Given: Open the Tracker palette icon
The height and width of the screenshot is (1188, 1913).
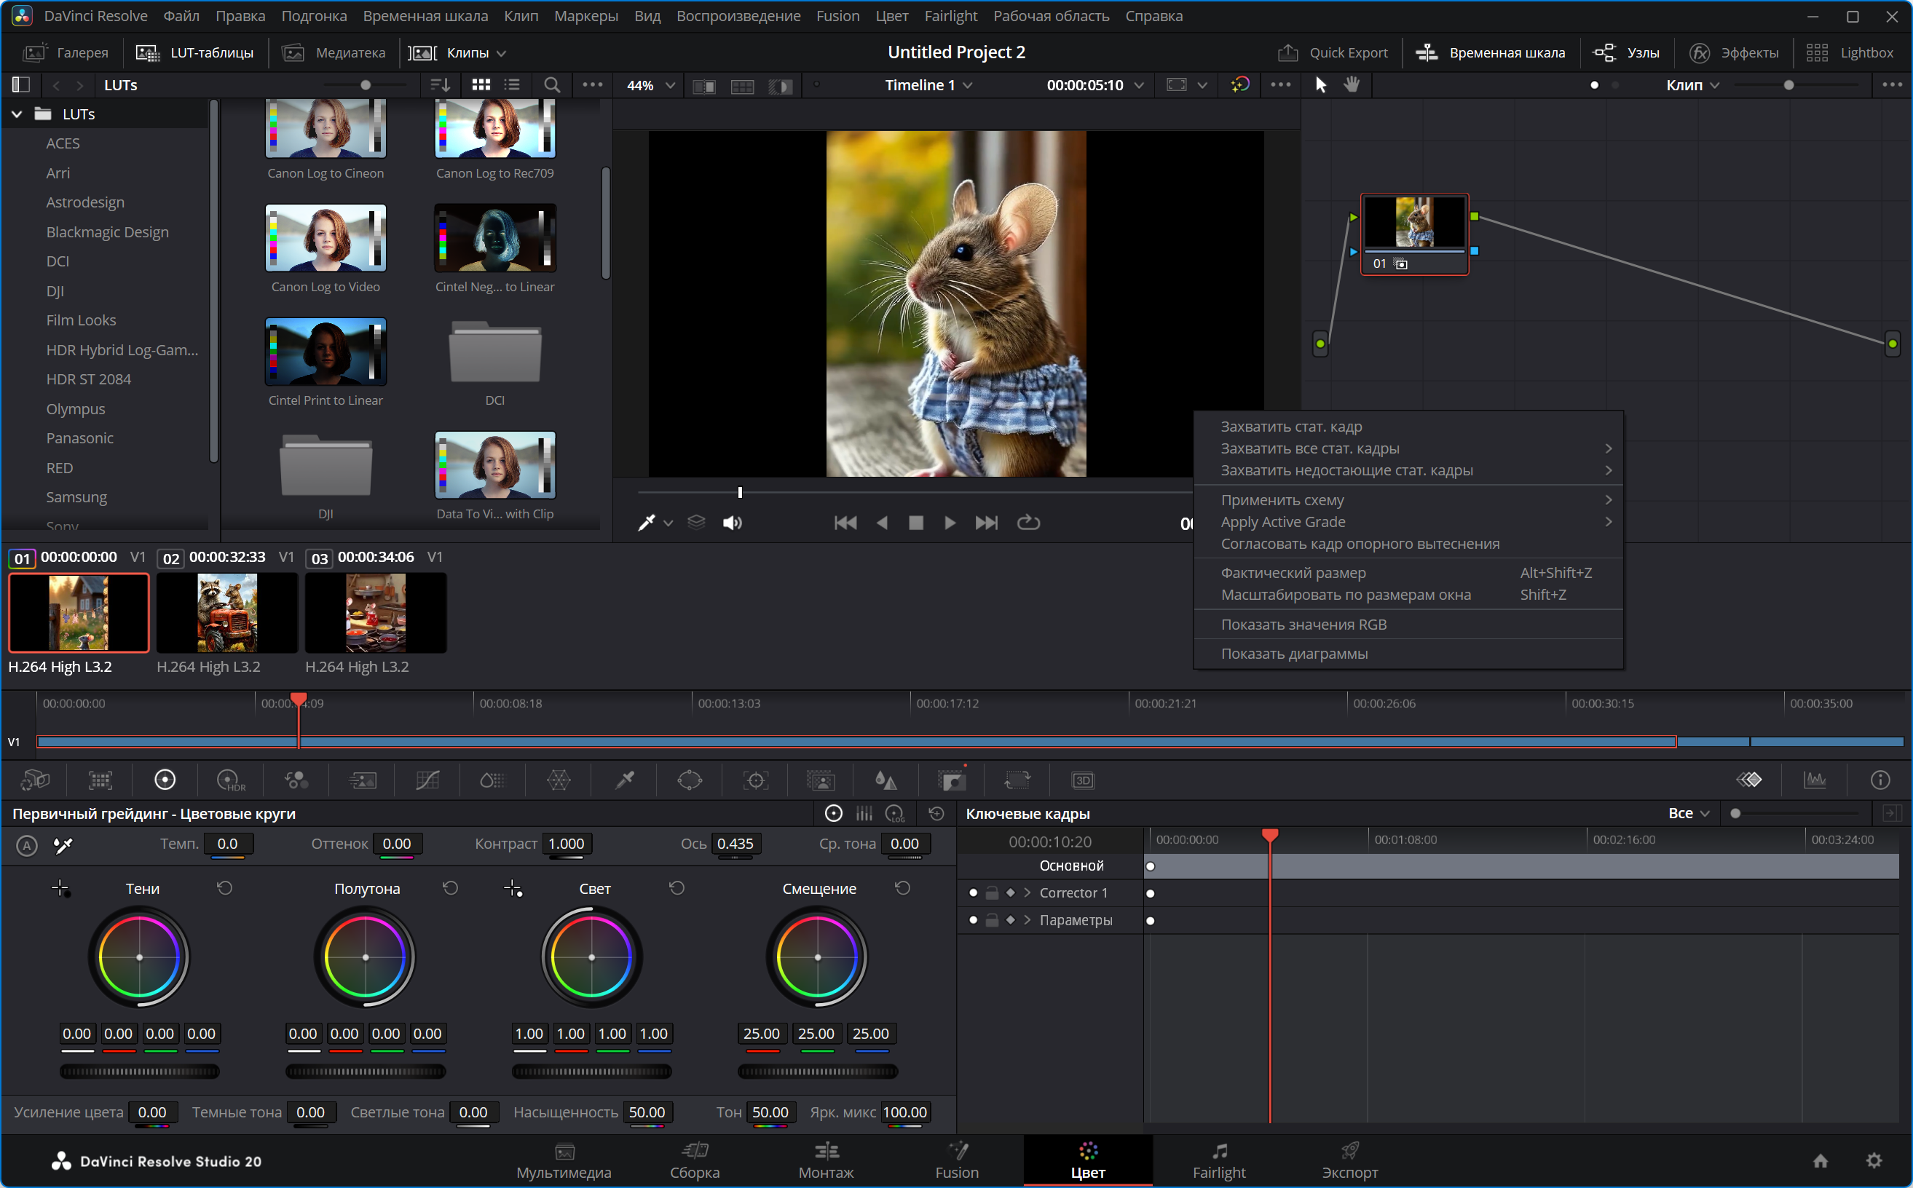Looking at the screenshot, I should [x=755, y=780].
